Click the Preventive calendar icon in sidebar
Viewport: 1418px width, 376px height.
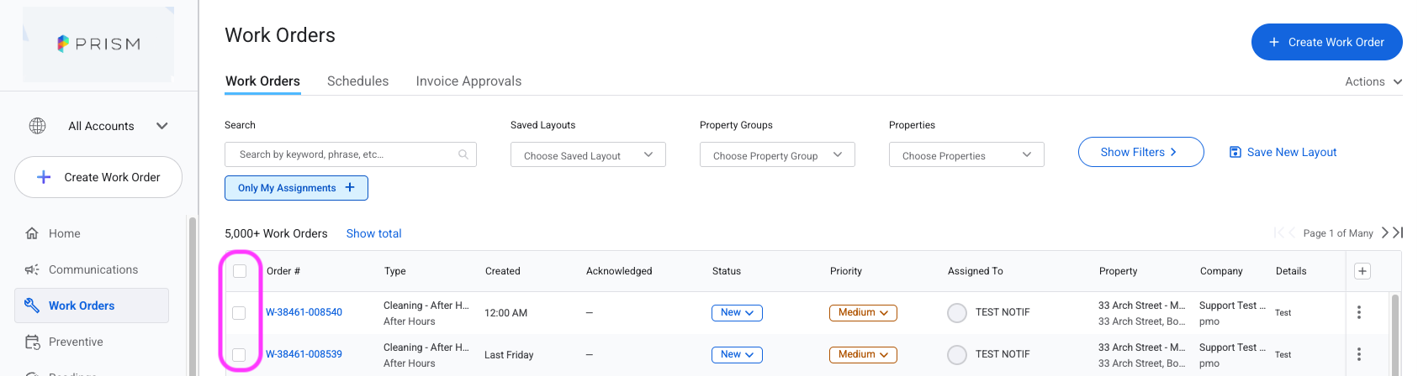(x=32, y=342)
